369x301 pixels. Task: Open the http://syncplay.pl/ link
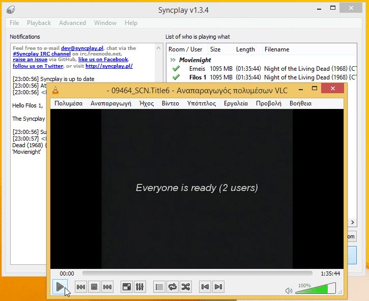point(109,66)
